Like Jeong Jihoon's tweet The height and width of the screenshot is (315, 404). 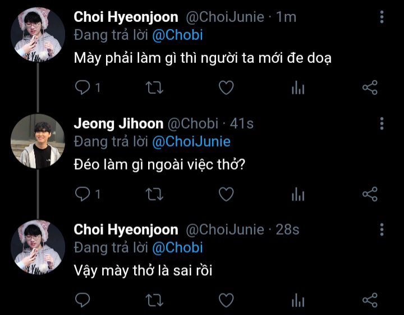[x=226, y=194]
